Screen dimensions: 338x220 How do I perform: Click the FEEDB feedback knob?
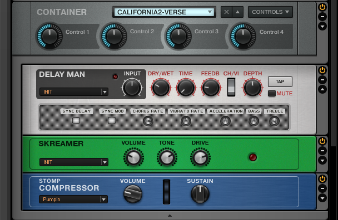211,88
